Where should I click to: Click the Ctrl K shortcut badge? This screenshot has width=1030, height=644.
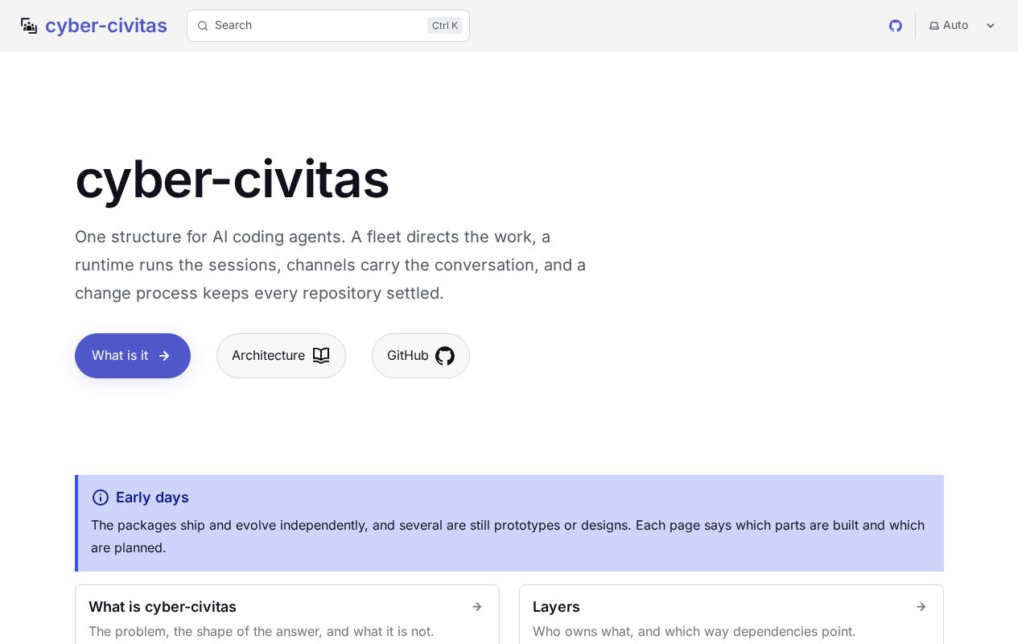coord(445,26)
